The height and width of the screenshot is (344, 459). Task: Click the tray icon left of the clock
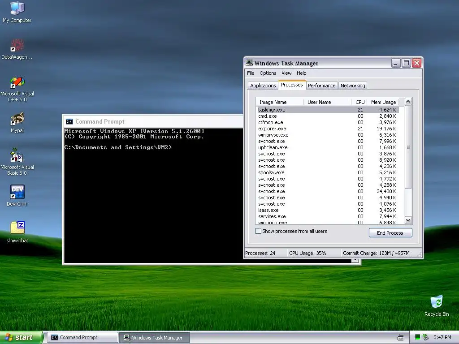[426, 337]
